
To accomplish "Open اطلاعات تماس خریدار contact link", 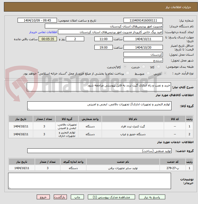I will (x=43, y=32).
